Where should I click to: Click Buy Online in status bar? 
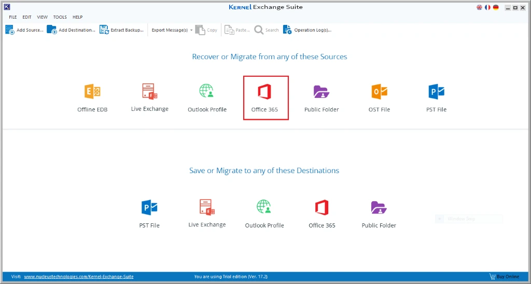pyautogui.click(x=504, y=277)
